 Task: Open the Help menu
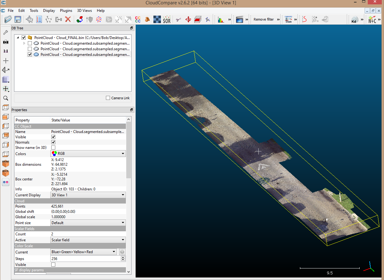coord(101,11)
